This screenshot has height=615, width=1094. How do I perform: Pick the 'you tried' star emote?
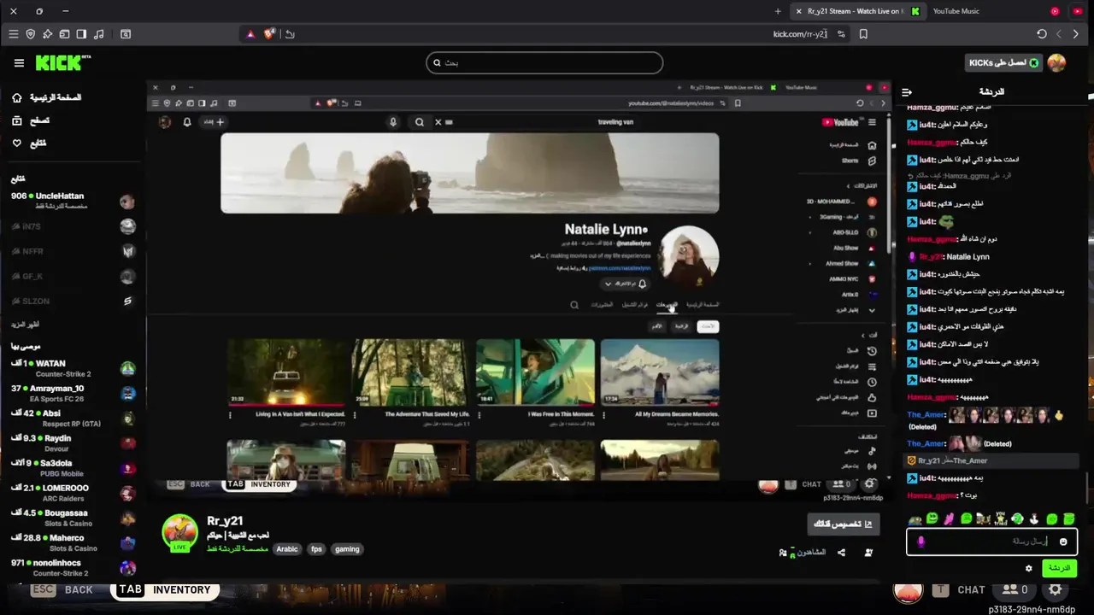(1000, 518)
